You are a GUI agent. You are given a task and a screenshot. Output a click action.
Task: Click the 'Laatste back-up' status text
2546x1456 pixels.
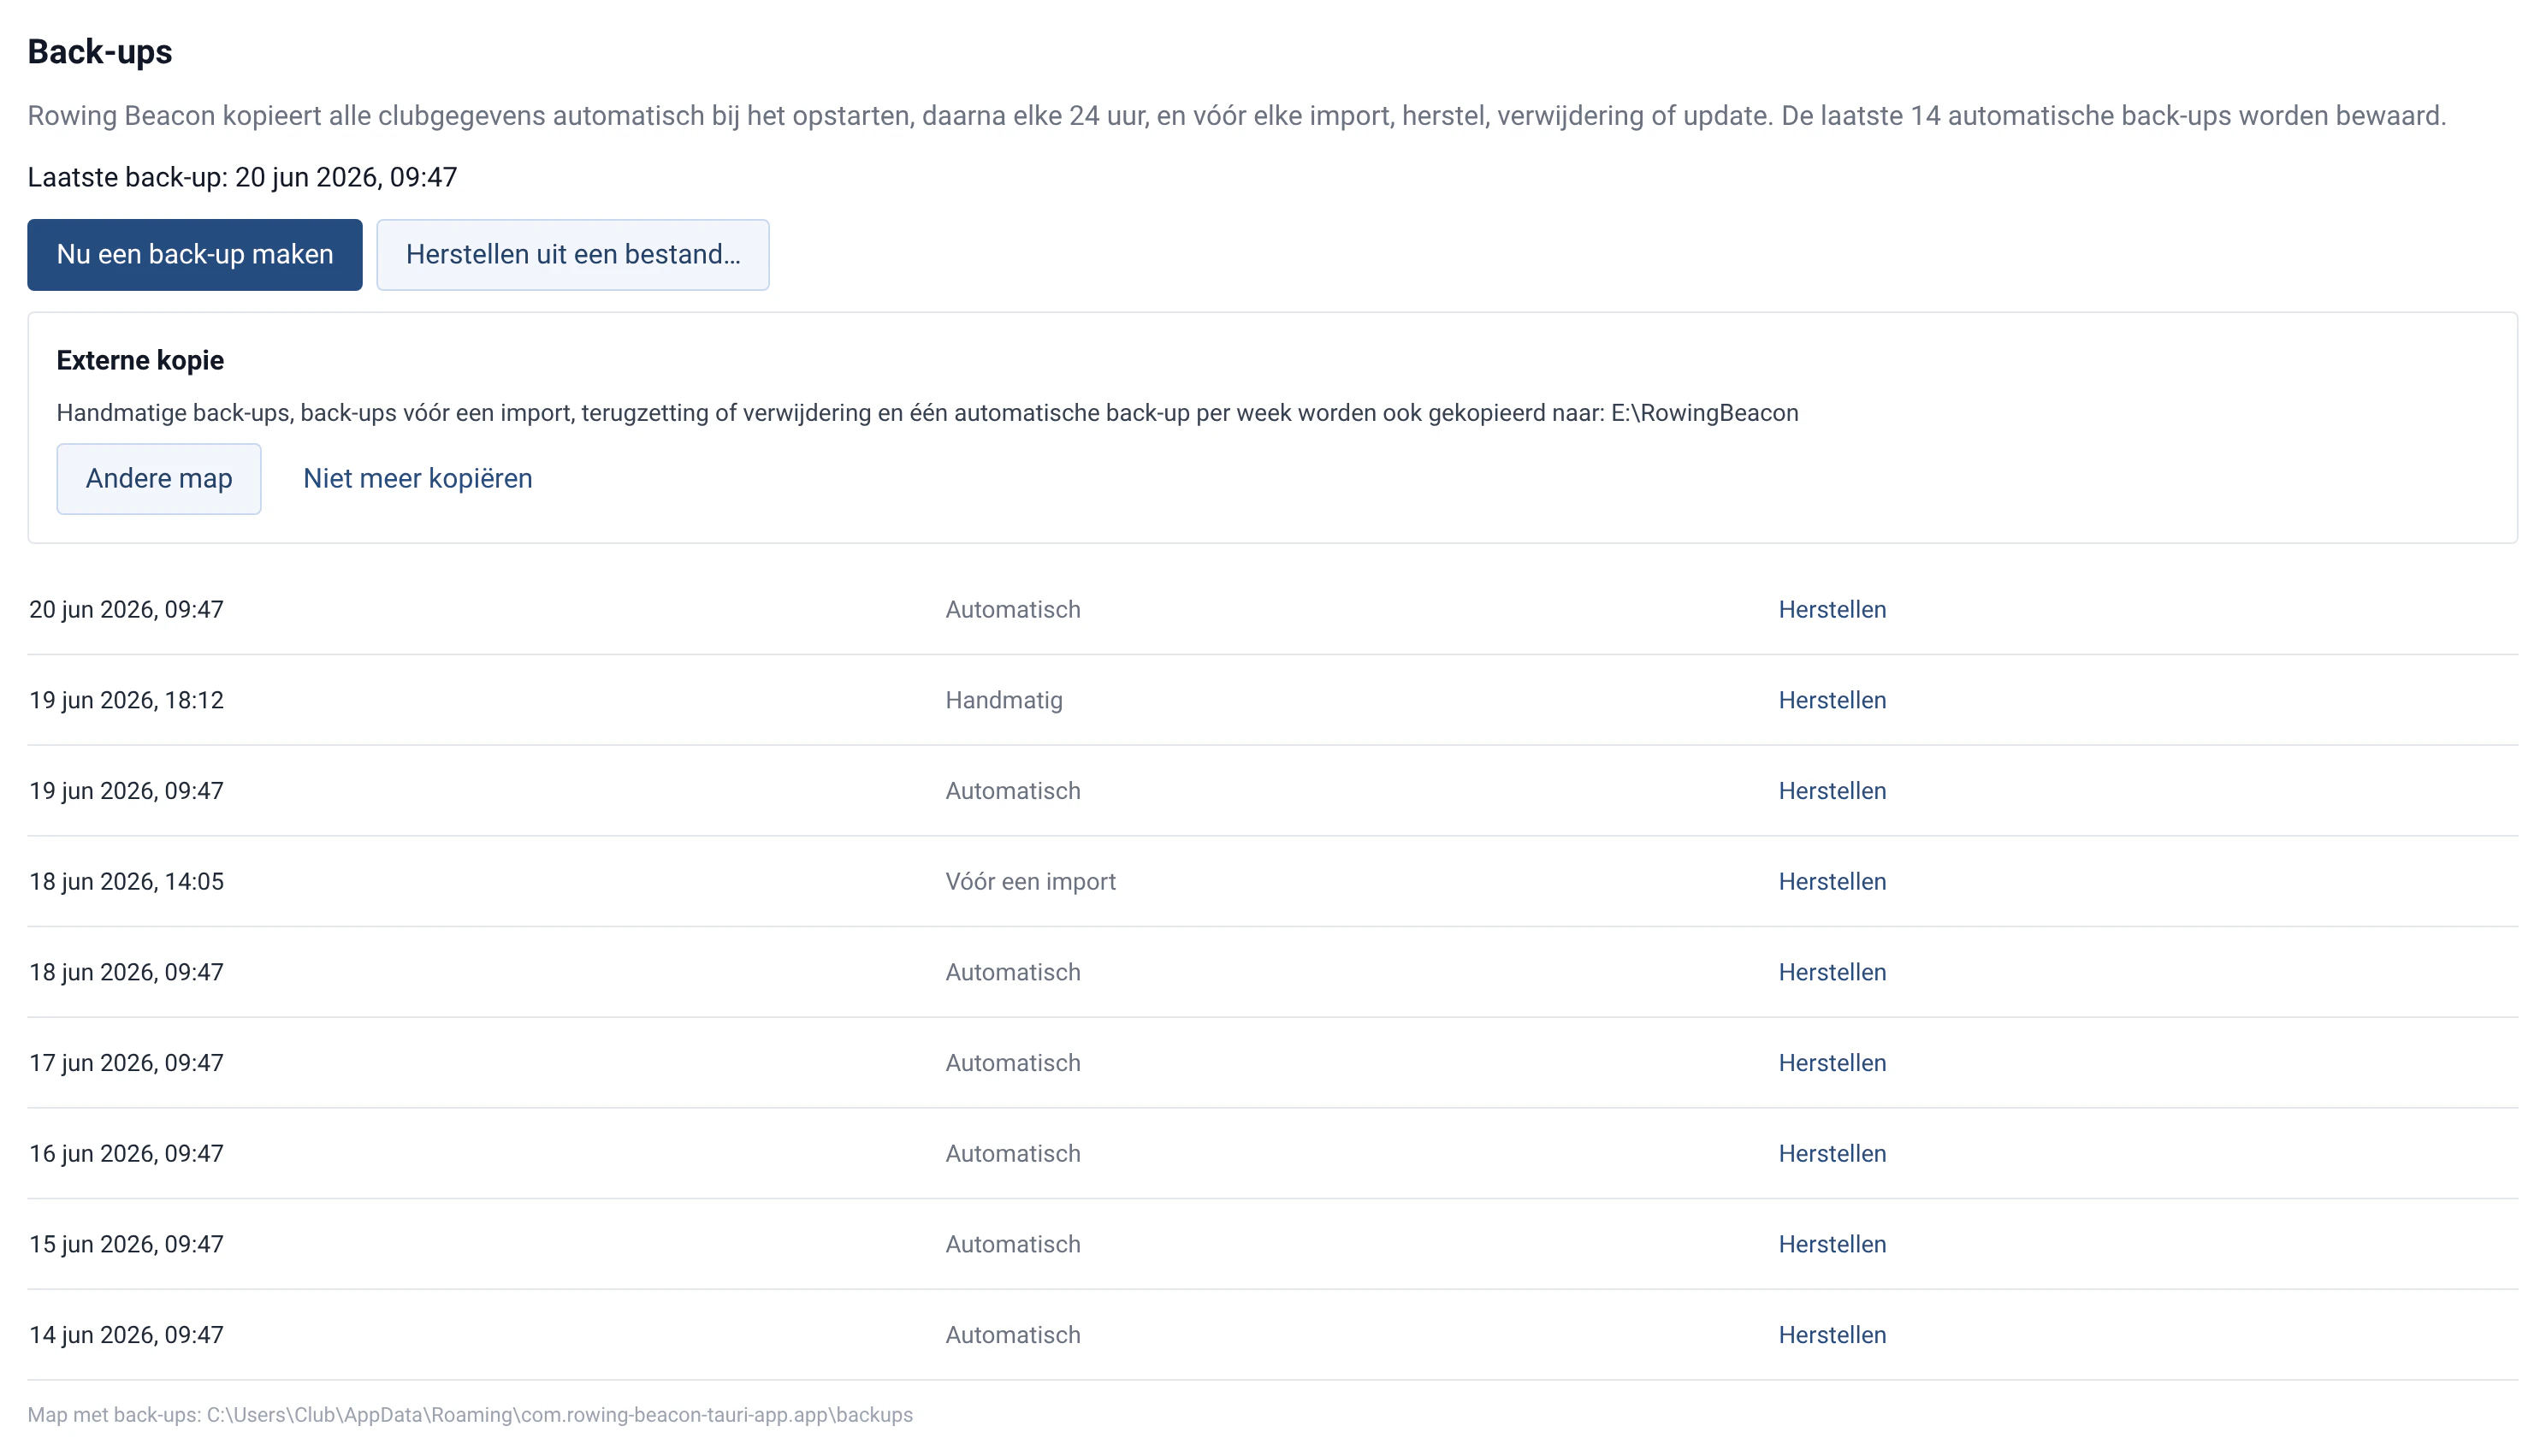(x=242, y=177)
